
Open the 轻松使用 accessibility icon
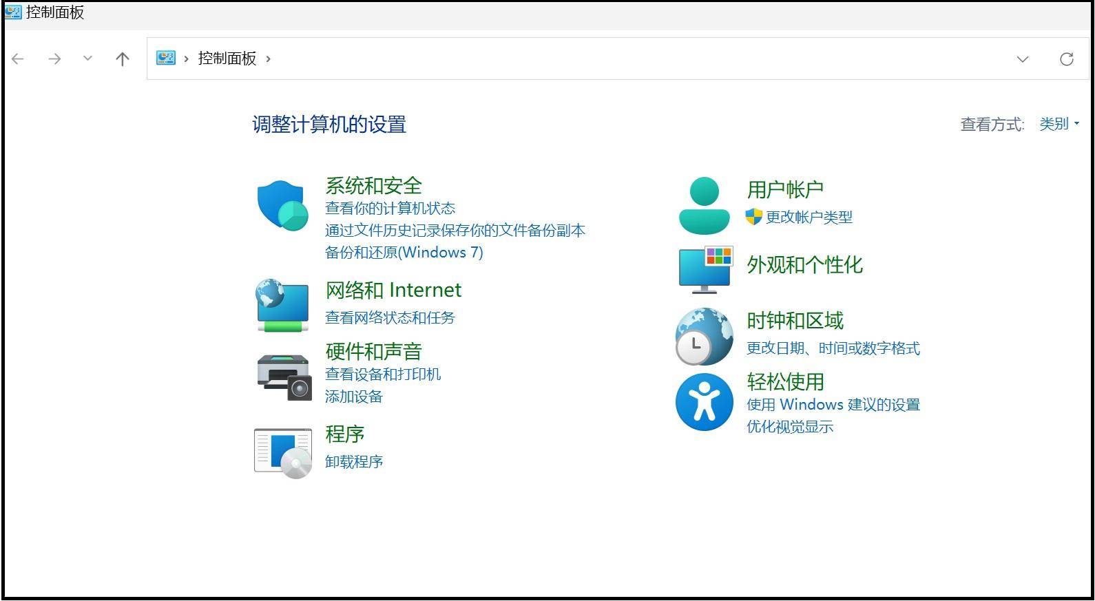coord(704,402)
